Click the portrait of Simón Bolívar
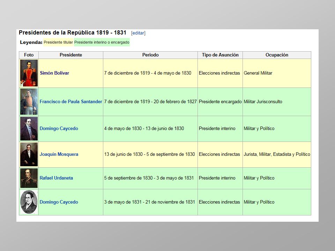Viewport: 335px width, 251px height. click(x=29, y=73)
